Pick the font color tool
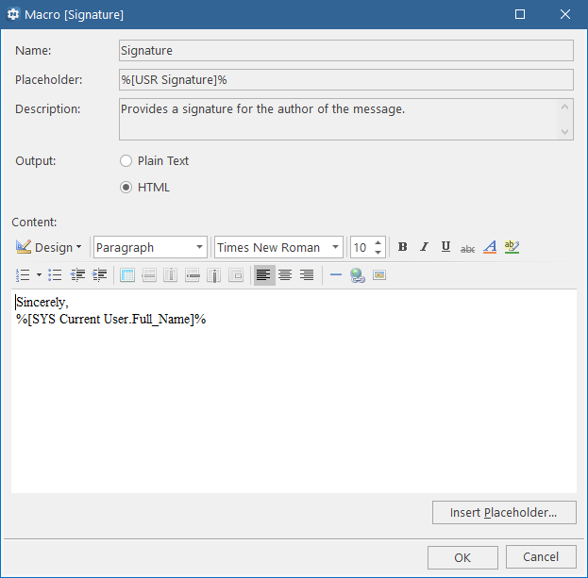Image resolution: width=588 pixels, height=578 pixels. click(490, 247)
